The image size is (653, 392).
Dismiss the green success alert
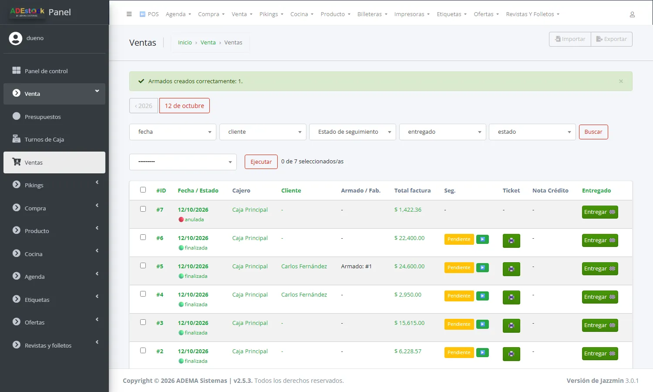tap(621, 81)
